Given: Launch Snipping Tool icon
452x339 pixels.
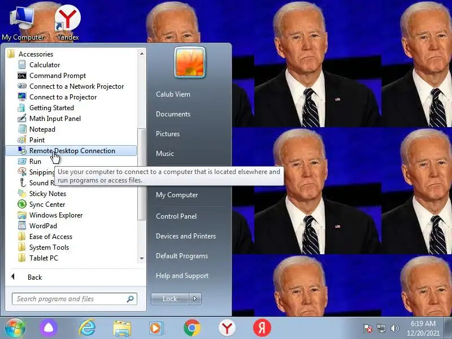Looking at the screenshot, I should 22,172.
